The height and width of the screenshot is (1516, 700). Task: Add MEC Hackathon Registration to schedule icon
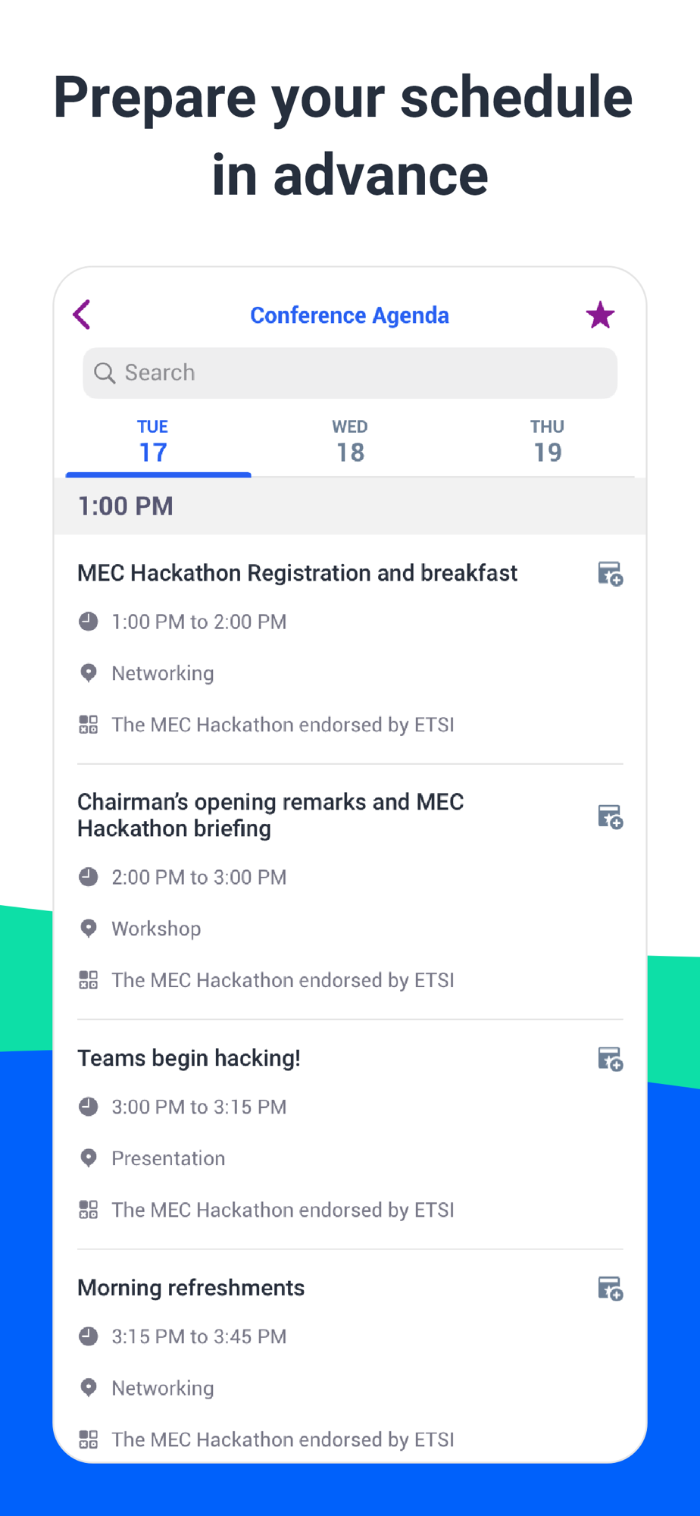(610, 574)
